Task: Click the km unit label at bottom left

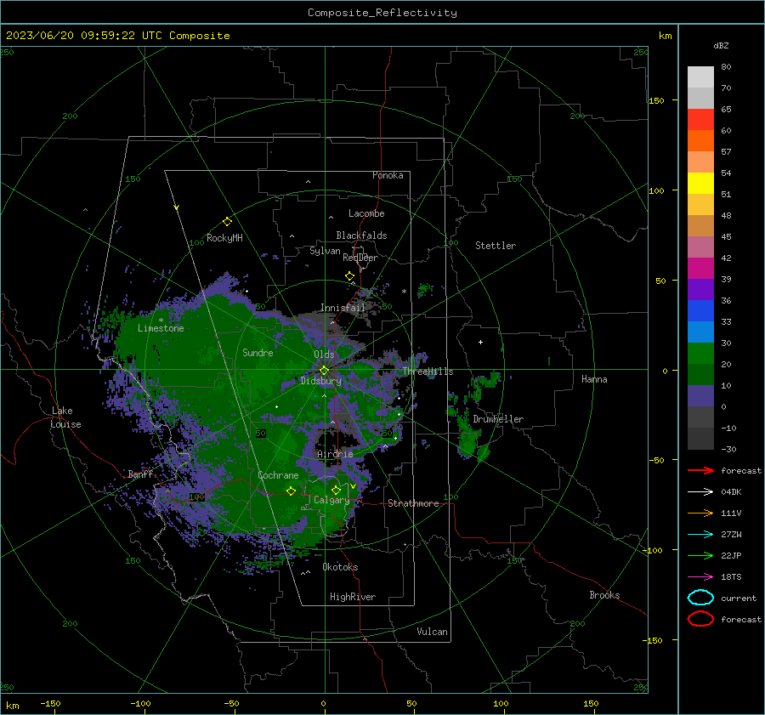Action: coord(12,706)
